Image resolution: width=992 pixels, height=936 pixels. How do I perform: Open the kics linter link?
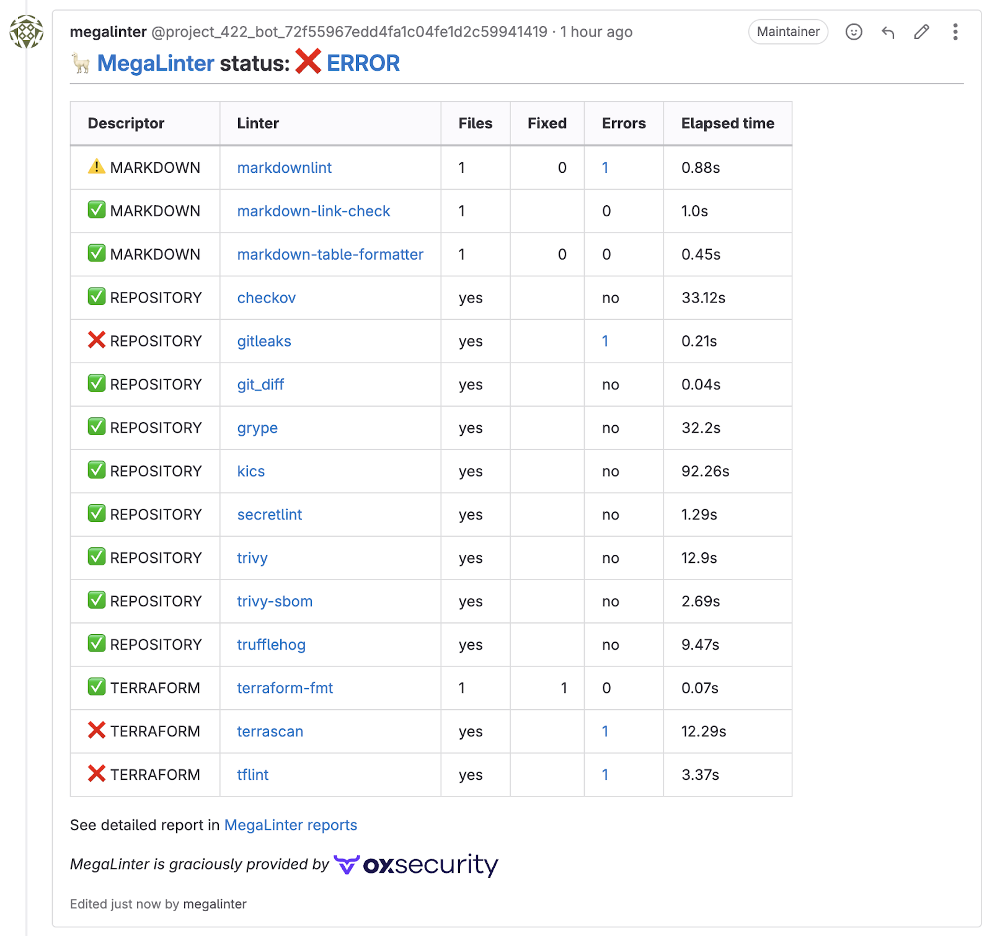pos(250,471)
